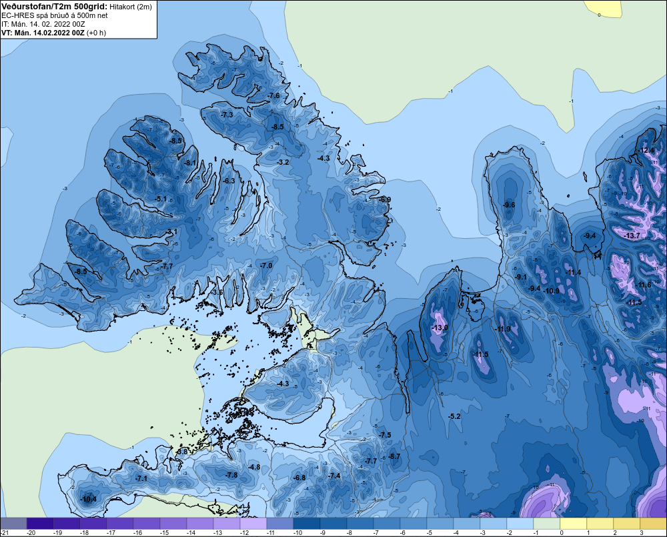Click the temperature label "-12.4" on the map
This screenshot has height=537, width=667.
[646, 150]
